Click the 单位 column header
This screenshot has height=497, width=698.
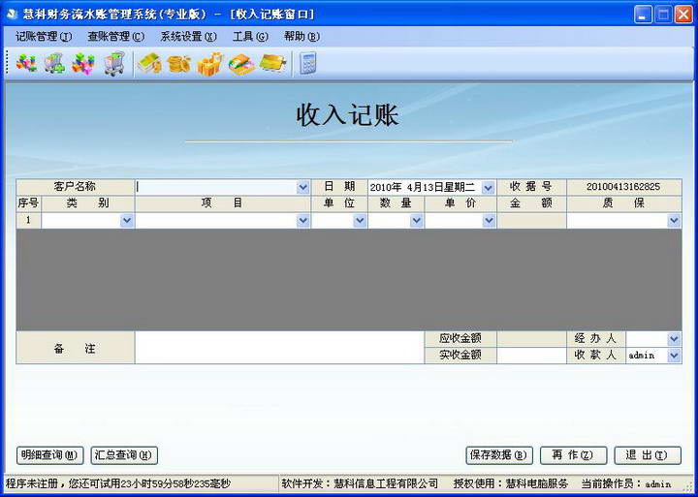click(x=339, y=203)
